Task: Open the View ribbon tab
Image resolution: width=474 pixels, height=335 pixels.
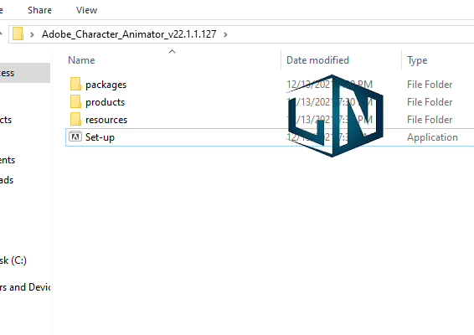Action: coord(86,10)
